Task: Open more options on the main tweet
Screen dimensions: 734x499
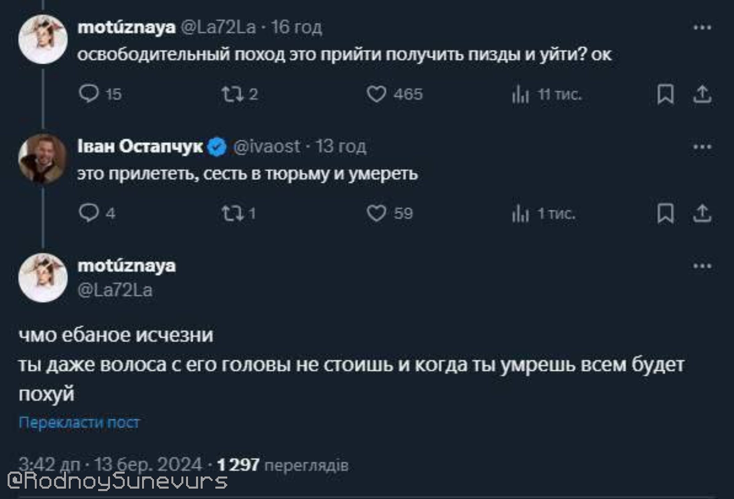Action: click(702, 266)
